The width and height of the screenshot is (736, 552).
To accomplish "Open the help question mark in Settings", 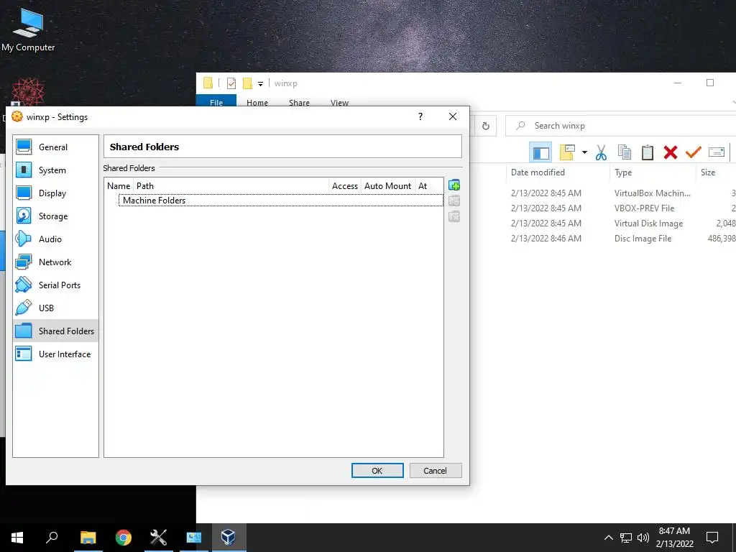I will [x=420, y=116].
